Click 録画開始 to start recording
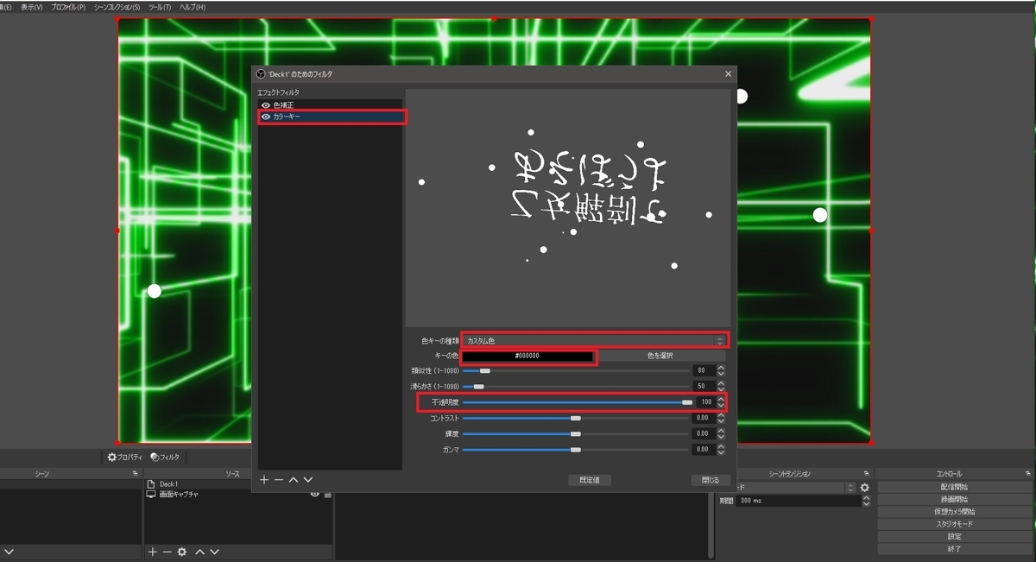This screenshot has width=1036, height=562. [954, 500]
